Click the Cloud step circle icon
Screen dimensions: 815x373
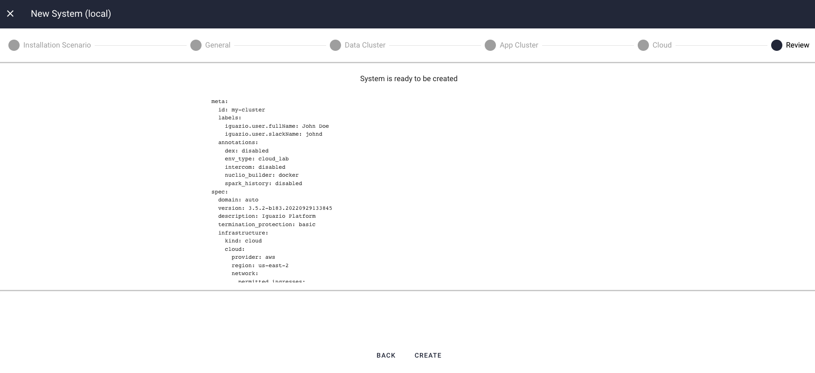pyautogui.click(x=643, y=45)
